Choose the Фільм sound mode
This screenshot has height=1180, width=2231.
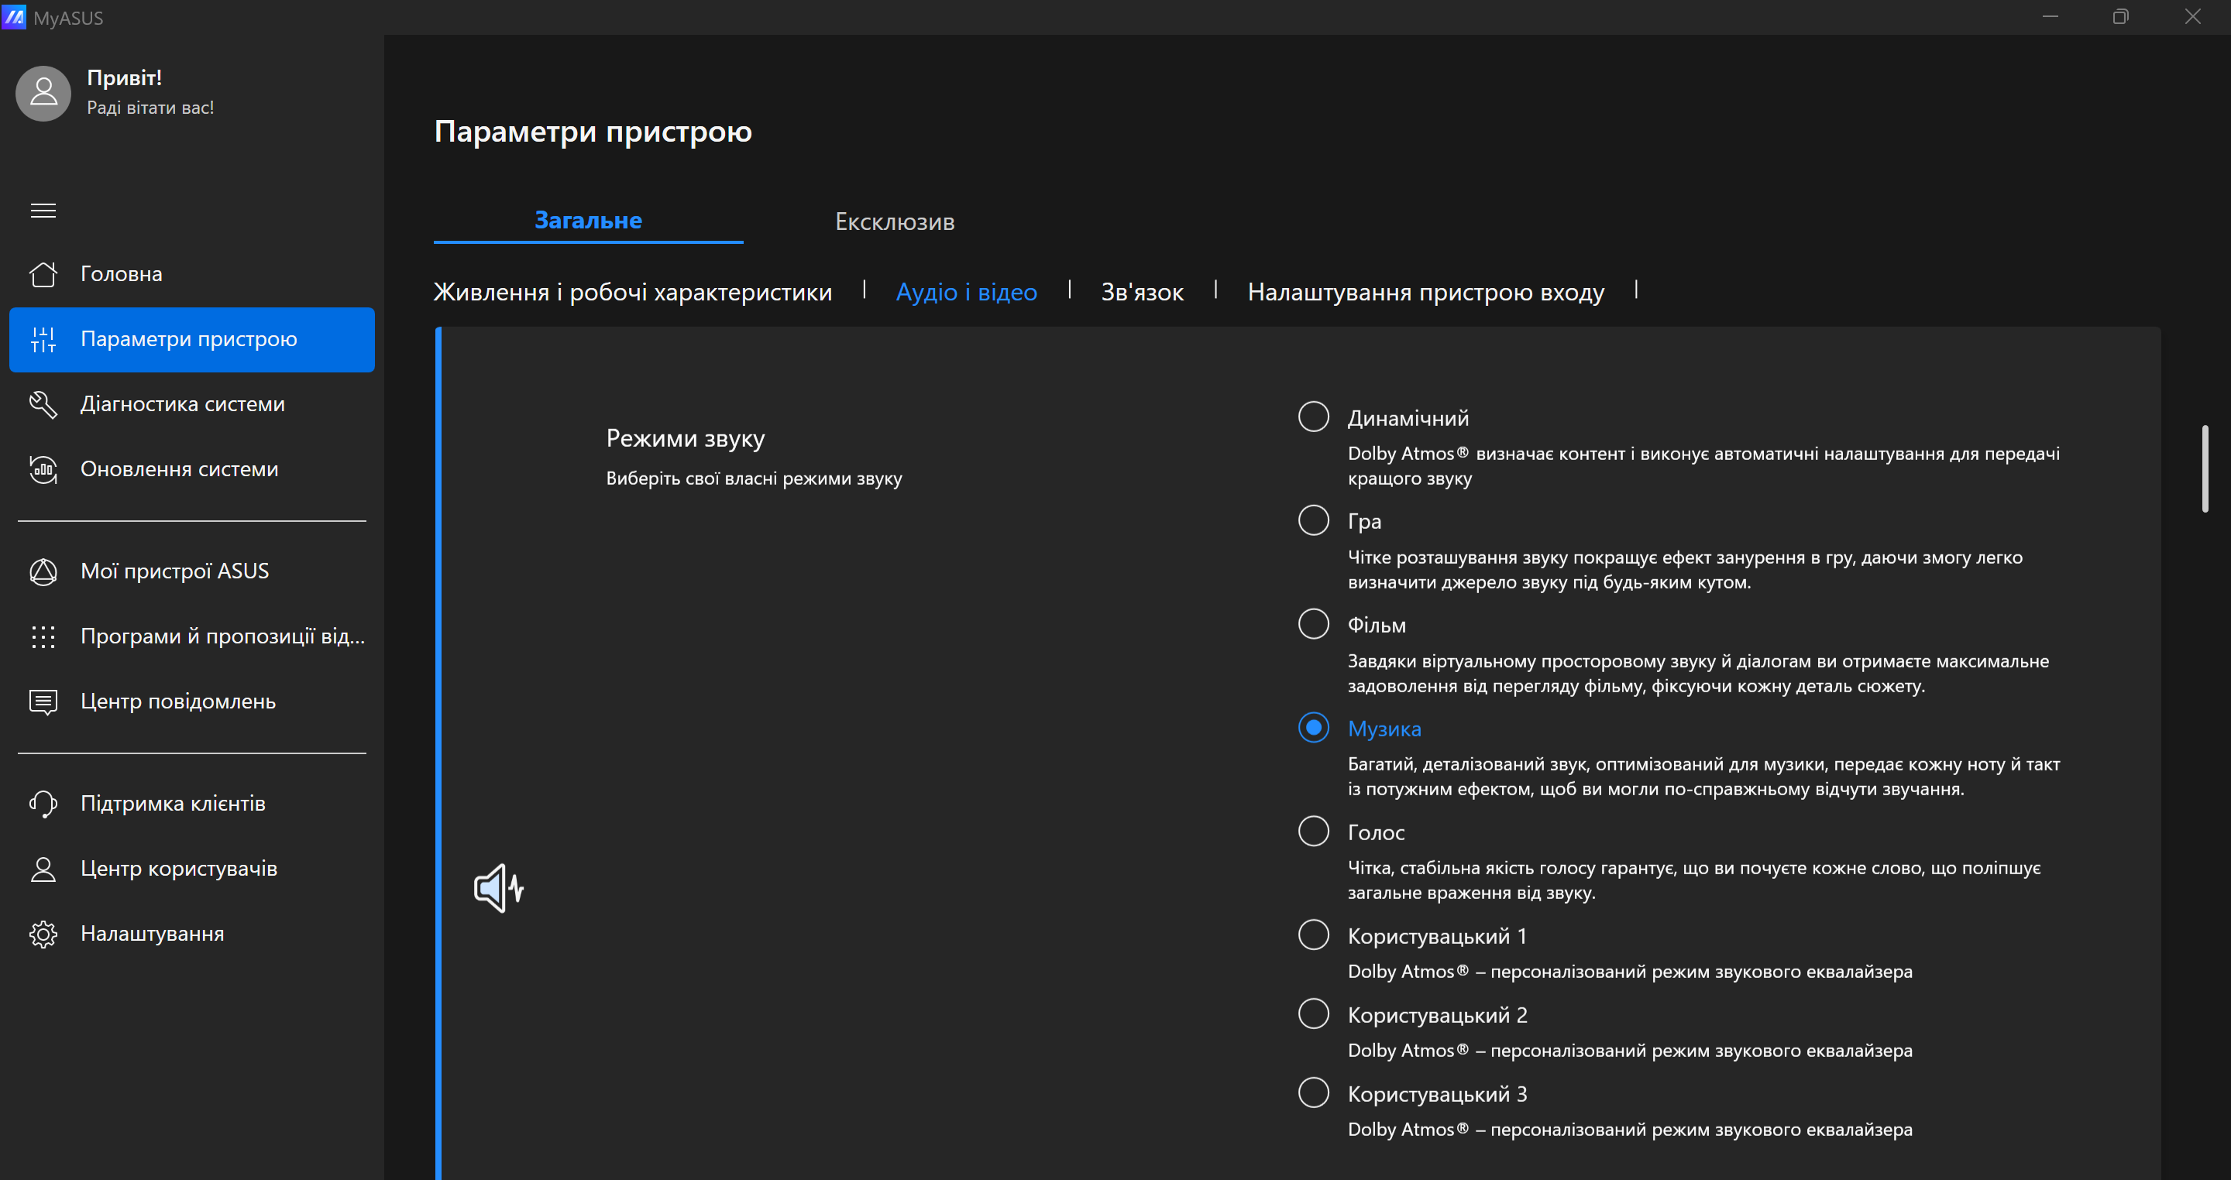[1314, 624]
